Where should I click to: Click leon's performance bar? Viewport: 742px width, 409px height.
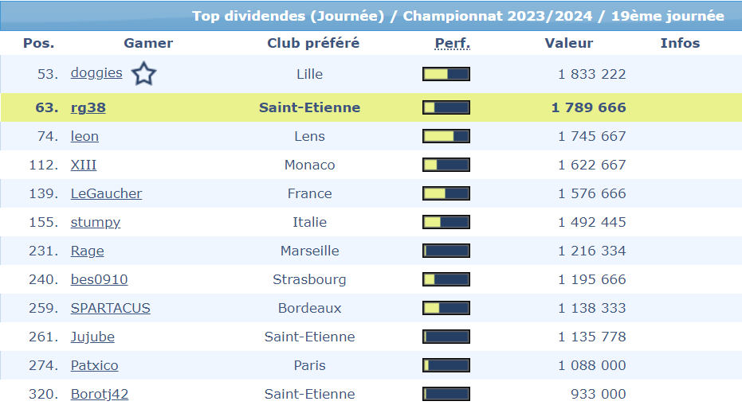click(x=446, y=136)
